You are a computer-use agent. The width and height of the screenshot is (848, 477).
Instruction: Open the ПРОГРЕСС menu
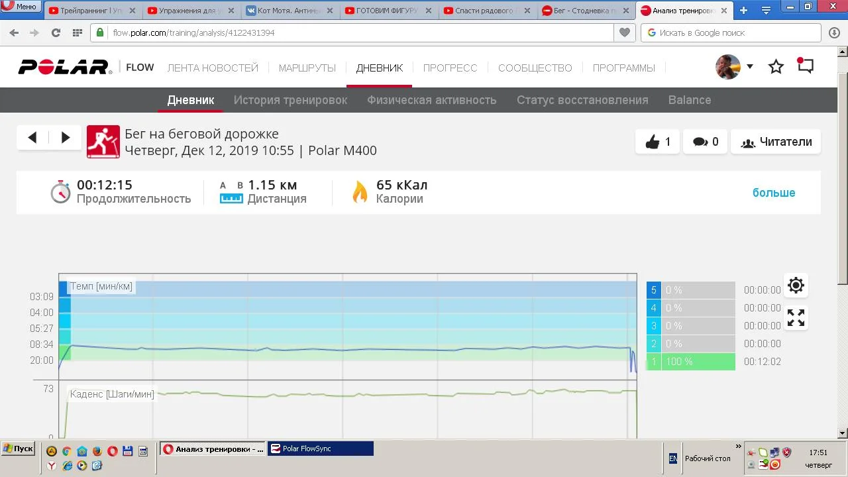click(x=450, y=68)
